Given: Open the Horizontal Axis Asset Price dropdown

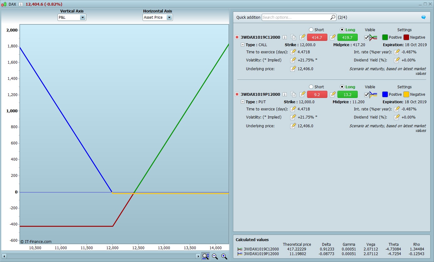Looking at the screenshot, I should (x=158, y=17).
